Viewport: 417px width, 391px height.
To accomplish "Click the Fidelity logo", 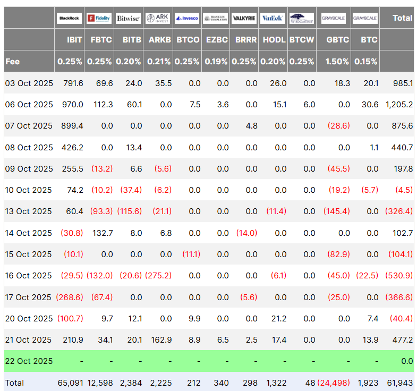I will 99,18.
